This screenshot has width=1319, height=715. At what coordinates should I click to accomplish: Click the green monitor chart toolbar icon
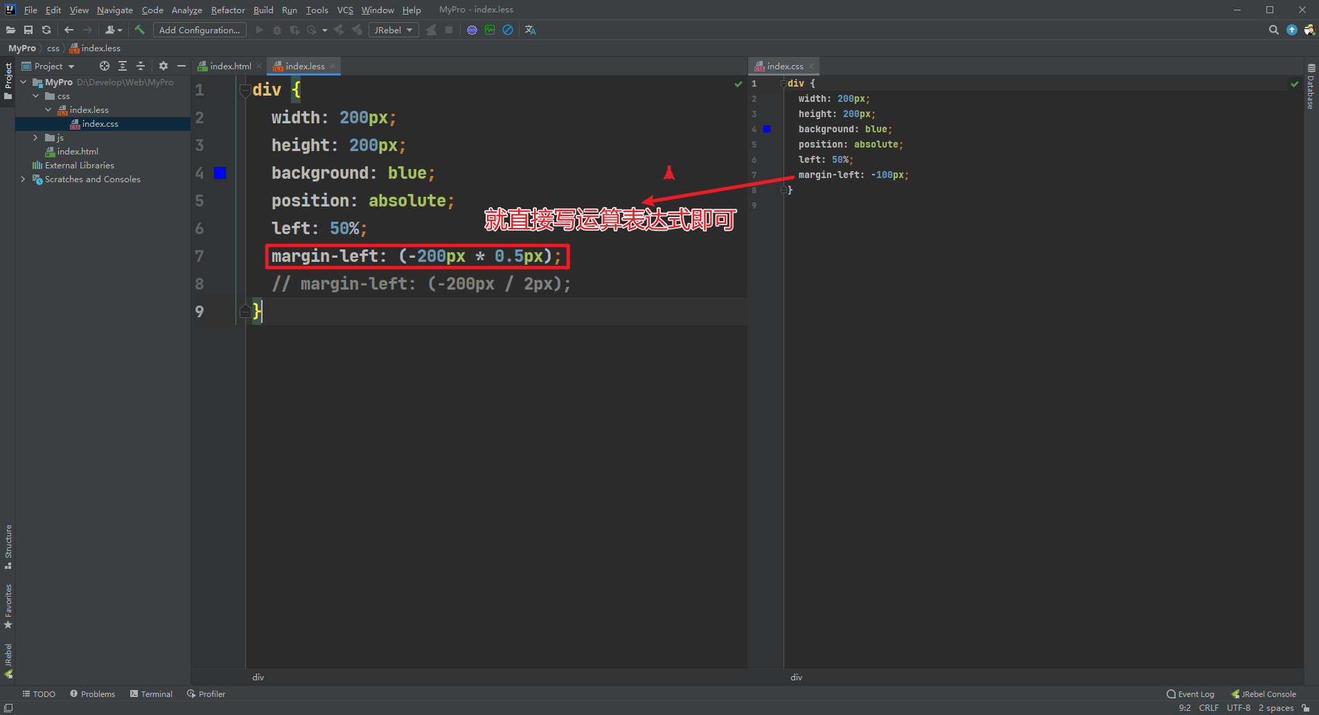tap(490, 30)
